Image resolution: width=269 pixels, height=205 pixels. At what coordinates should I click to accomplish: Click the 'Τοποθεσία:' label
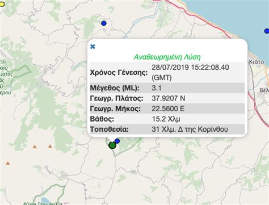tap(110, 129)
